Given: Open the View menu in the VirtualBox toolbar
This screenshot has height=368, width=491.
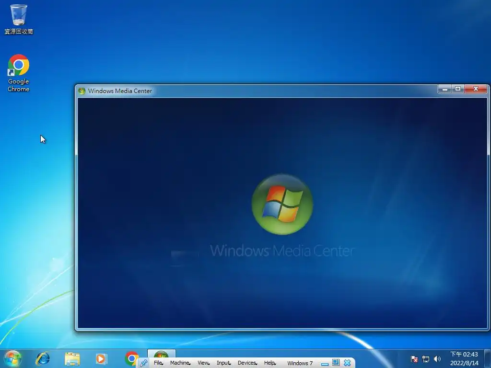Looking at the screenshot, I should [203, 363].
